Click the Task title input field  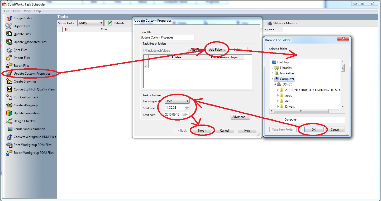pyautogui.click(x=167, y=37)
